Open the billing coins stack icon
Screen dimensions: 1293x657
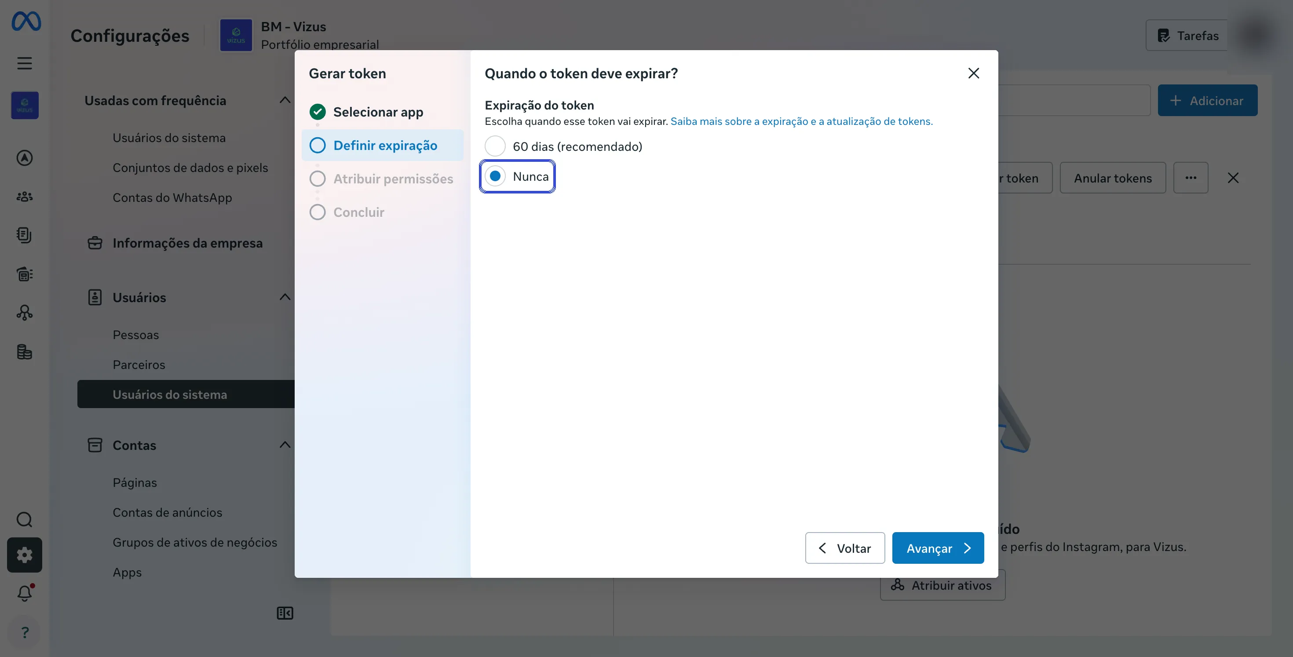coord(25,352)
